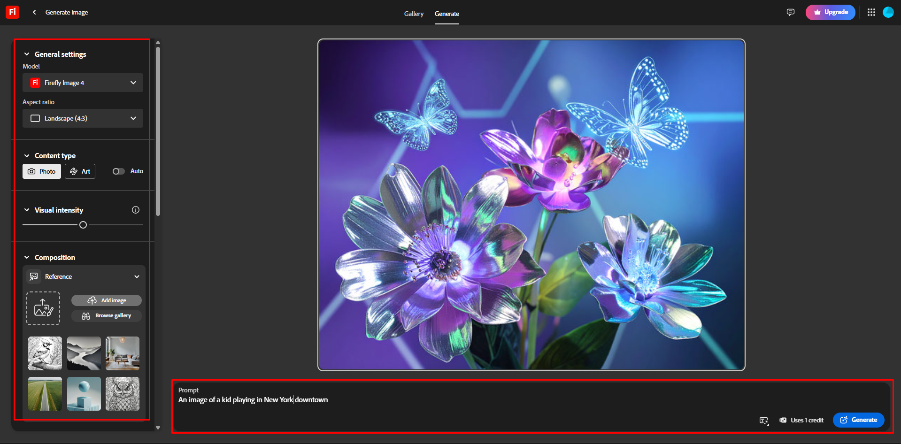The height and width of the screenshot is (444, 901).
Task: Adjust the Visual intensity slider
Action: coord(83,225)
